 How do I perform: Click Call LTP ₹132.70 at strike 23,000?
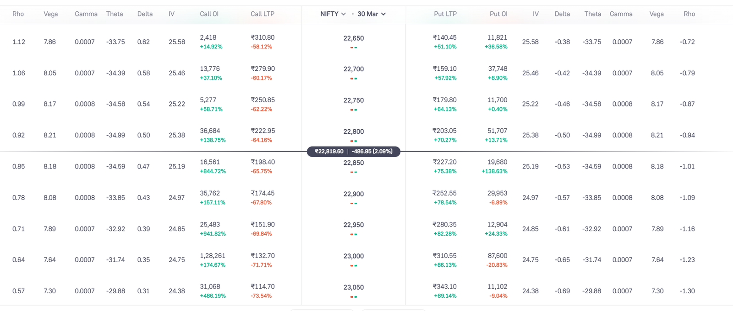(x=263, y=256)
